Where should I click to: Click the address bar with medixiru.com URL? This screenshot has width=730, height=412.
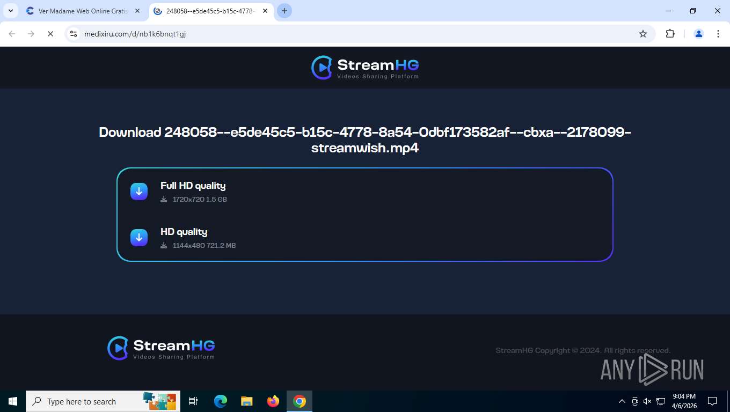click(x=360, y=34)
